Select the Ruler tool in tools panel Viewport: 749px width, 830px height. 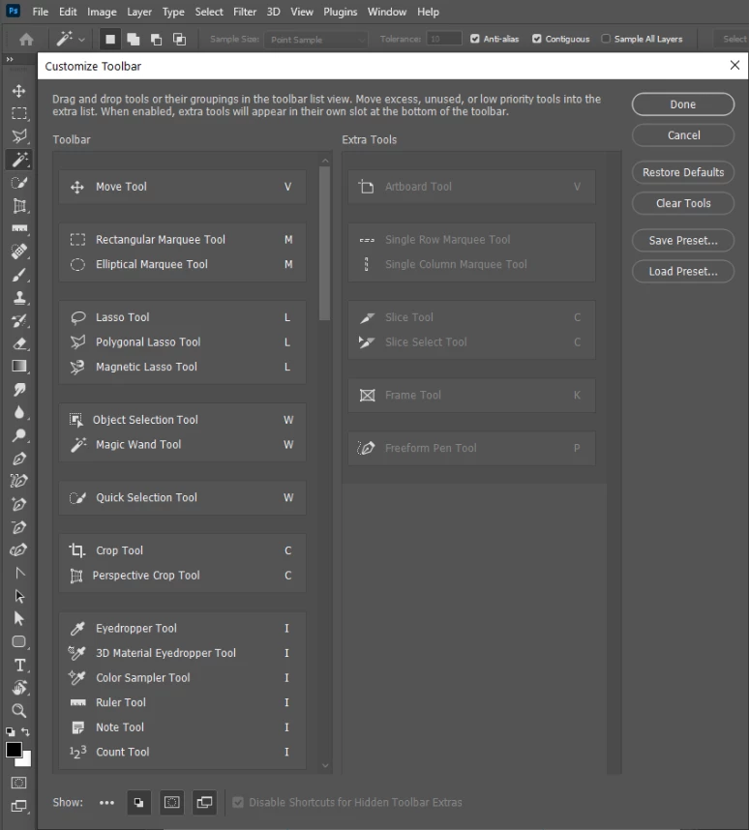click(19, 228)
